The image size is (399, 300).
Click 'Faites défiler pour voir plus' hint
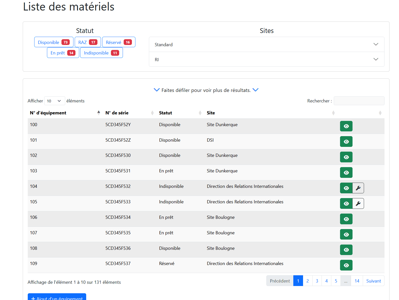[206, 90]
